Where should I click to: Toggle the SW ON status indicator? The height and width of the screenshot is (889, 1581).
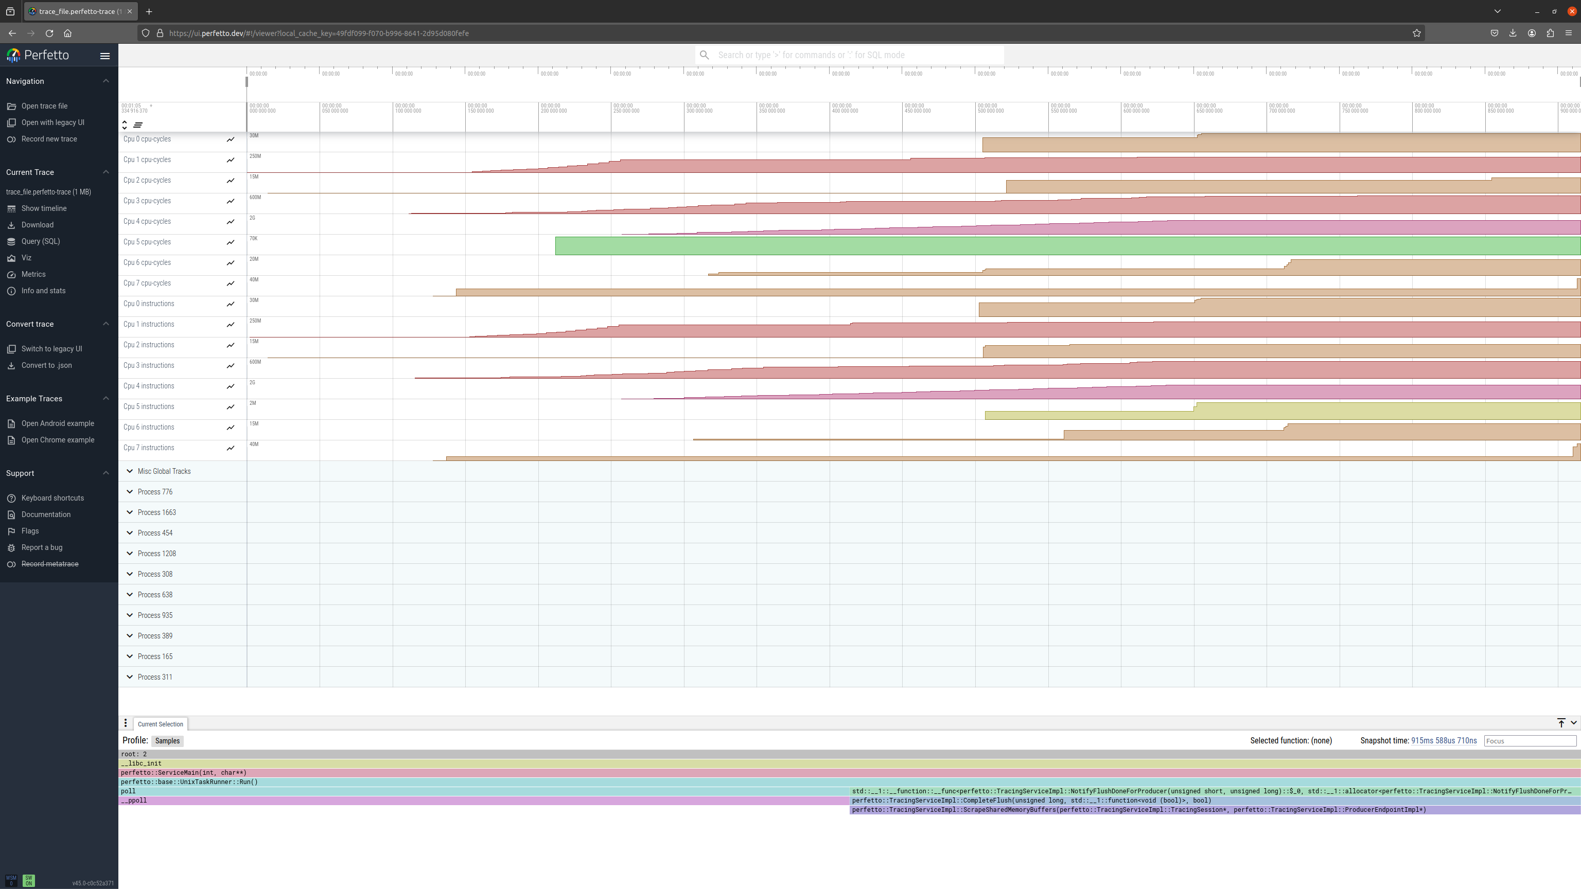point(28,880)
